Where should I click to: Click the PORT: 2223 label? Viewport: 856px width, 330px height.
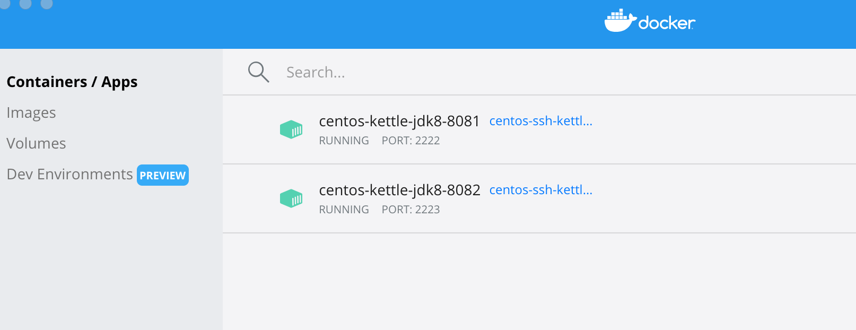pos(410,210)
